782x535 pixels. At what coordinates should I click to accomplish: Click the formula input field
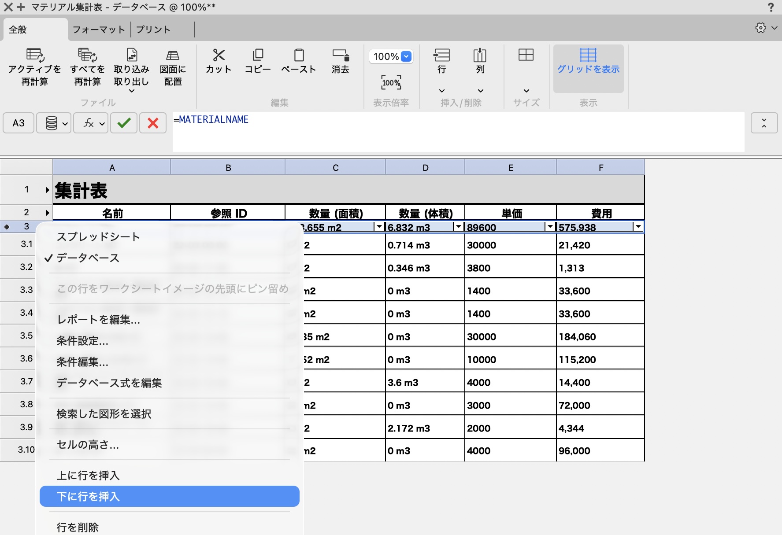coord(458,132)
